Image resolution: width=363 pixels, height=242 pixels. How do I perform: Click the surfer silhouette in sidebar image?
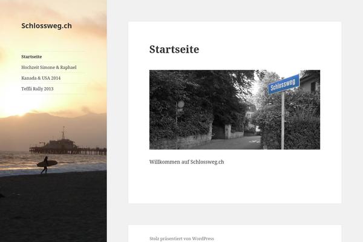coord(47,165)
